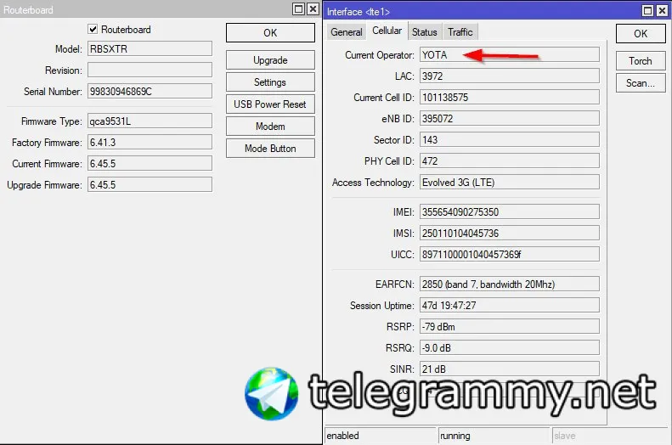Screen dimensions: 672x445
Task: Click the Upgrade Firmware field
Action: 150,184
